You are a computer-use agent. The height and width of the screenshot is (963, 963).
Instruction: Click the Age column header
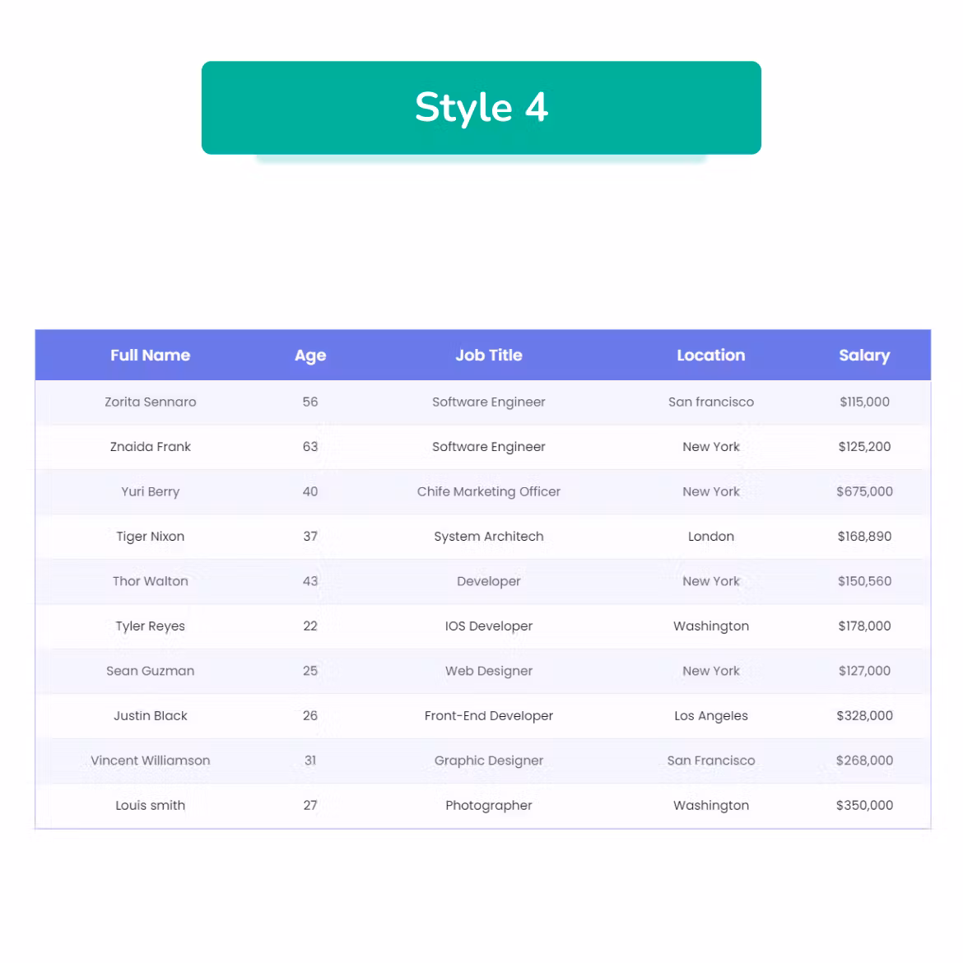[310, 356]
